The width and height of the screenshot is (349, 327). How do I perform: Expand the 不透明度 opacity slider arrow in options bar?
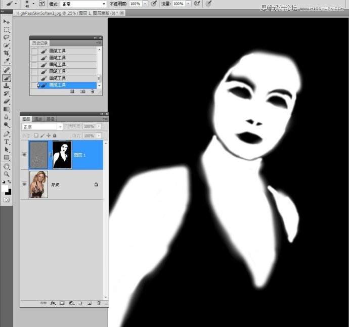point(146,4)
